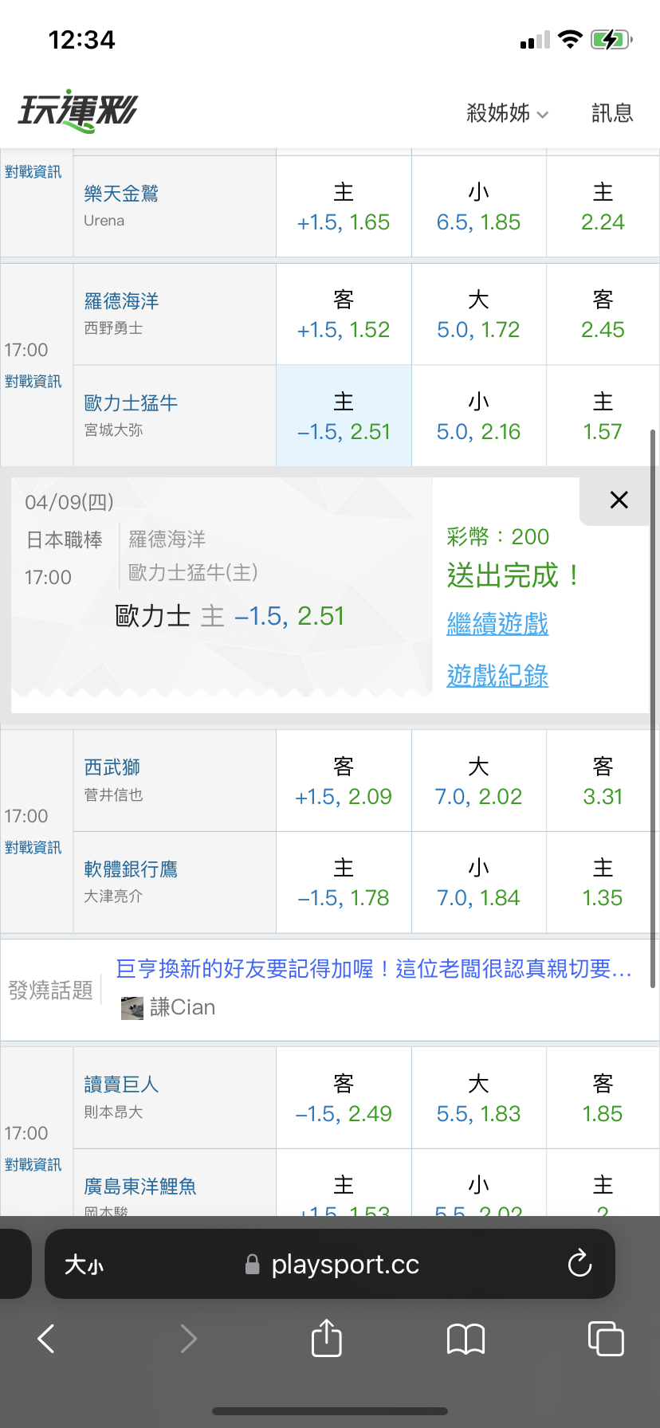Select 西武獅 大 7.0, 2.02 total
Image resolution: width=660 pixels, height=1428 pixels.
[x=478, y=781]
